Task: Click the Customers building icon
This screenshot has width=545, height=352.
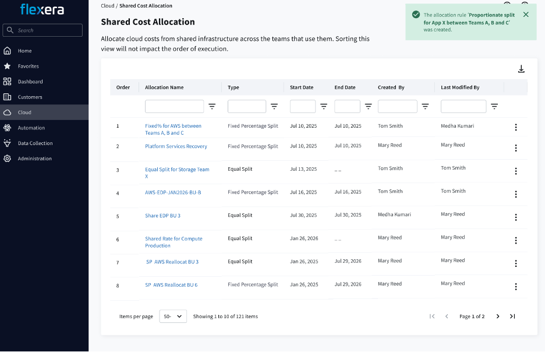Action: [x=8, y=97]
